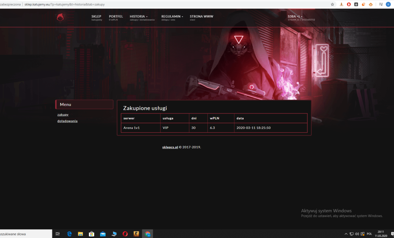Viewport: 394px width, 238px height.
Task: Show hidden system tray icons
Action: pyautogui.click(x=346, y=234)
